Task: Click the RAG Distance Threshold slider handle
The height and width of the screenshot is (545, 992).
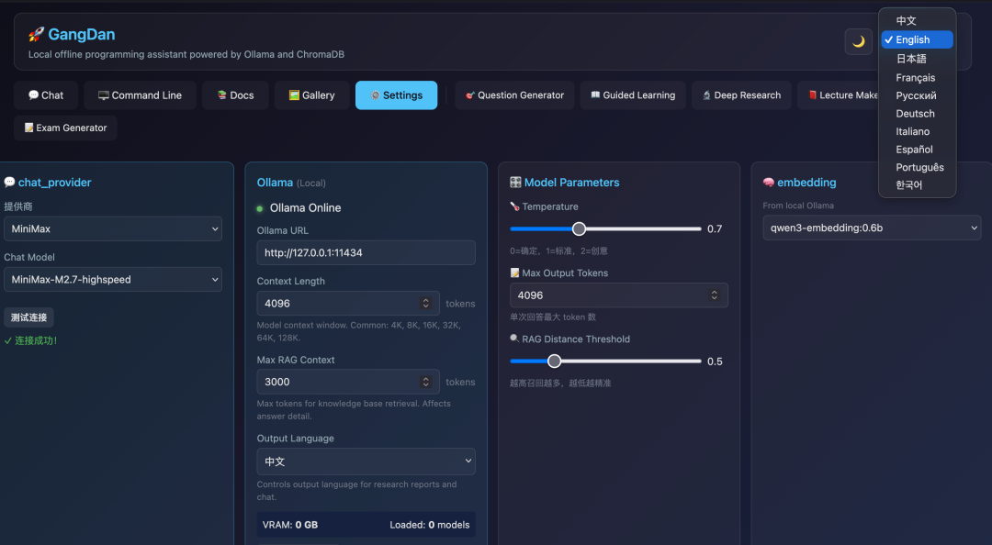Action: coord(554,361)
